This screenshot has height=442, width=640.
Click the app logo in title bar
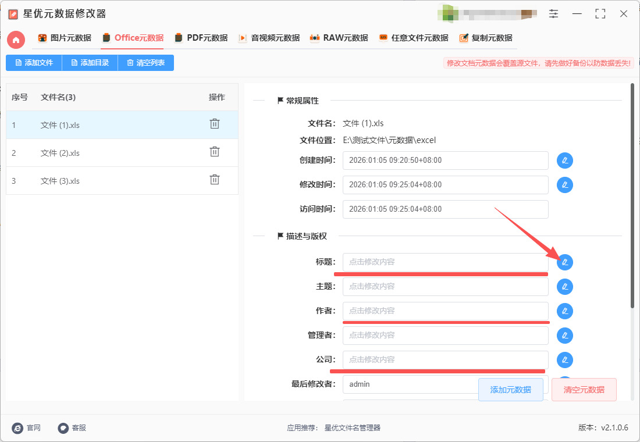13,15
